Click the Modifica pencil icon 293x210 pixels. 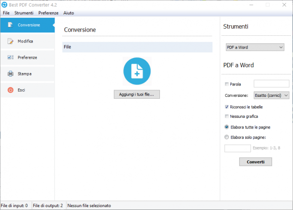tap(10, 41)
